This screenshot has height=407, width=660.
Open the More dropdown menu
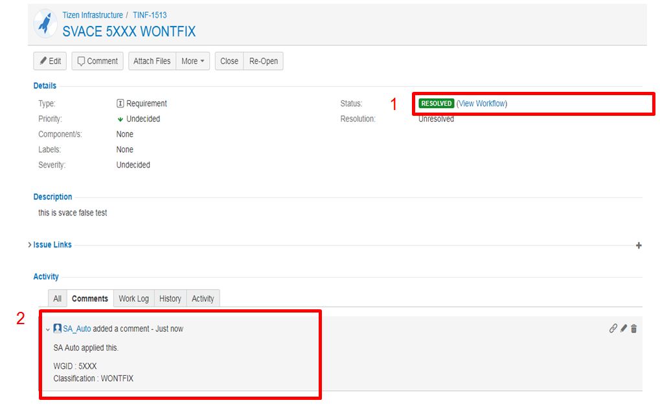point(192,61)
